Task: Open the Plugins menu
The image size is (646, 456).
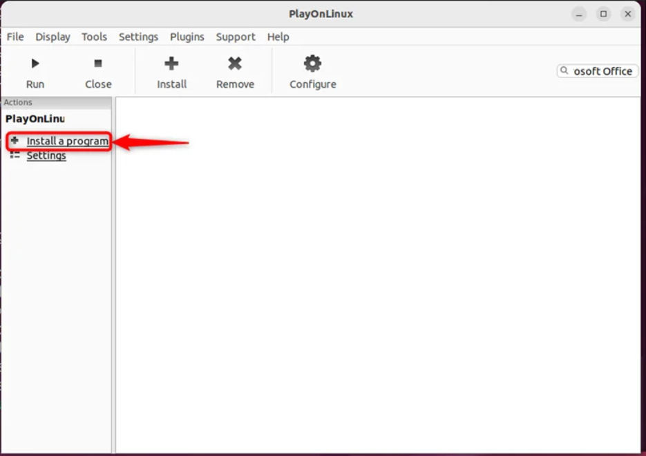Action: [x=187, y=37]
